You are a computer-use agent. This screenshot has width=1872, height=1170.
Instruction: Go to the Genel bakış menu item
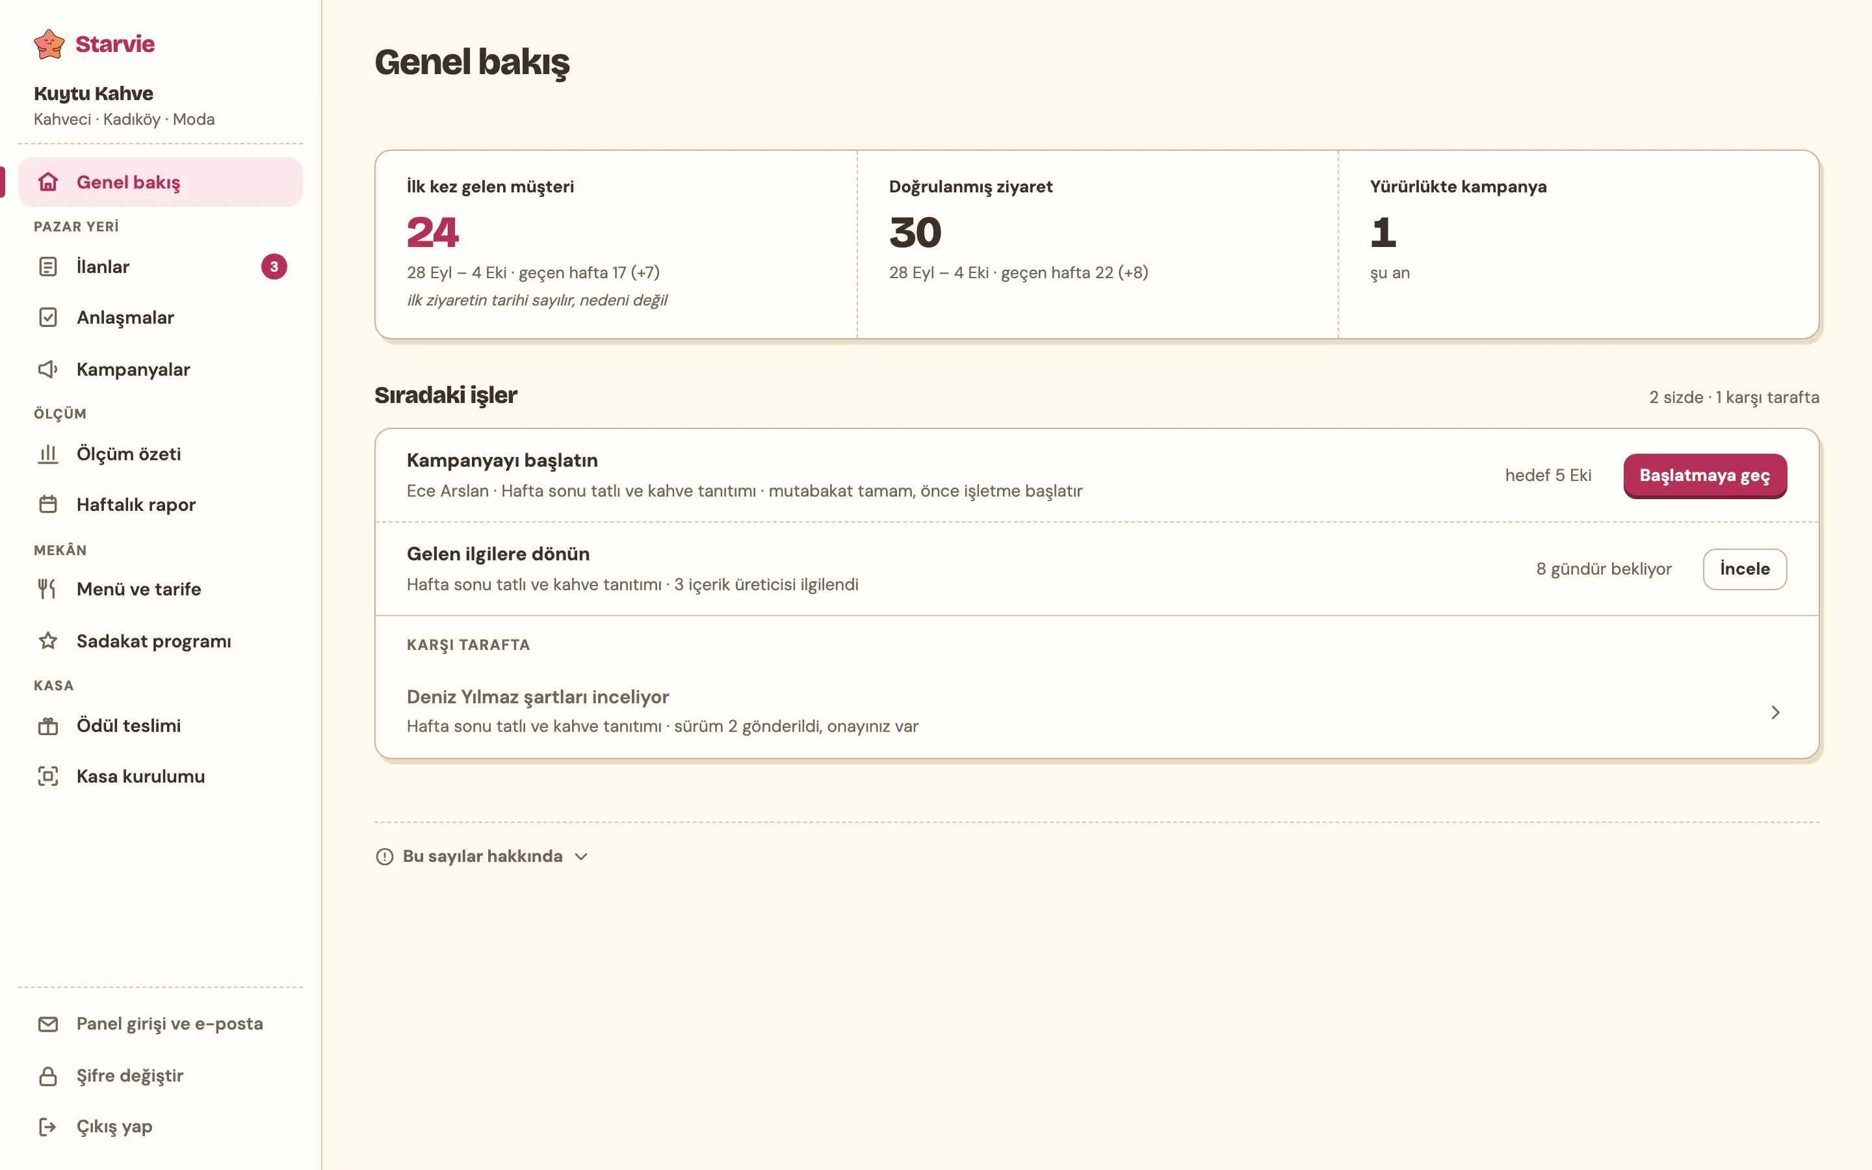pyautogui.click(x=160, y=183)
